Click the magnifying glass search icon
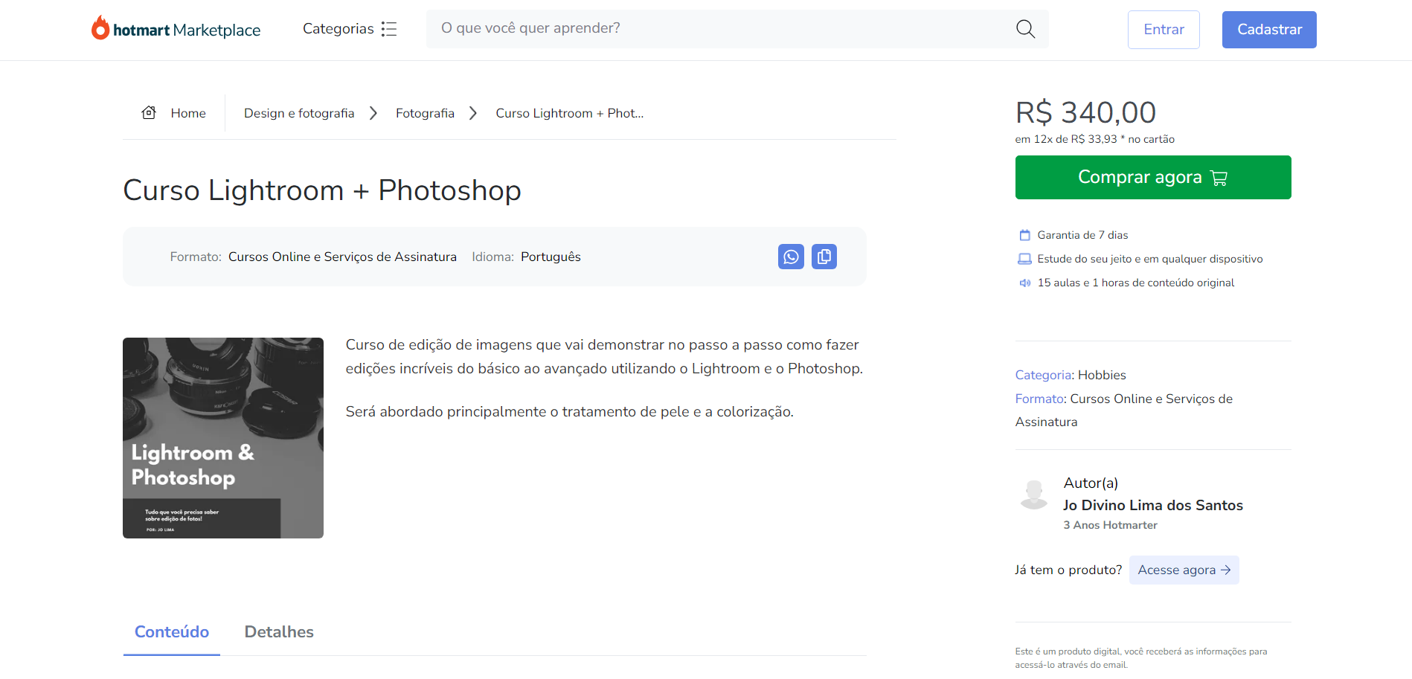Screen dimensions: 1412x679 [x=1025, y=29]
